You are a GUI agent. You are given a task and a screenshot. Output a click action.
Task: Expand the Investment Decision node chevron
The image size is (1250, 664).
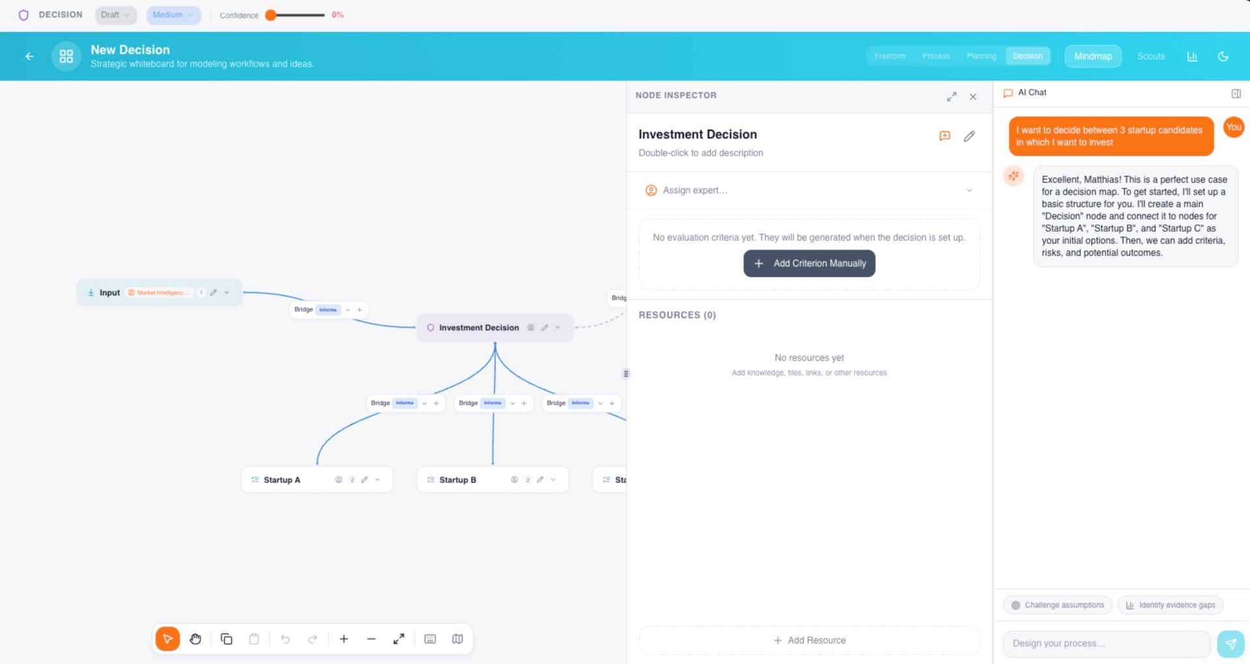[x=558, y=328]
